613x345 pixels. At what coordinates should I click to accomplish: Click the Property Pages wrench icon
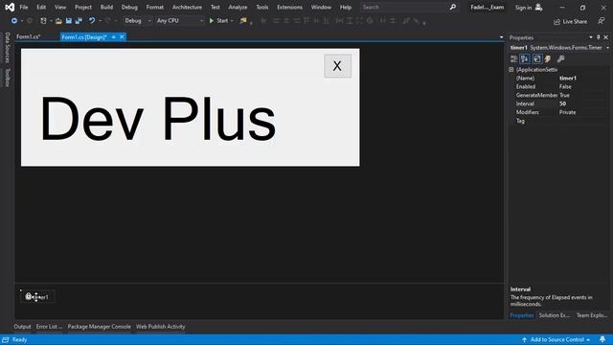point(560,59)
